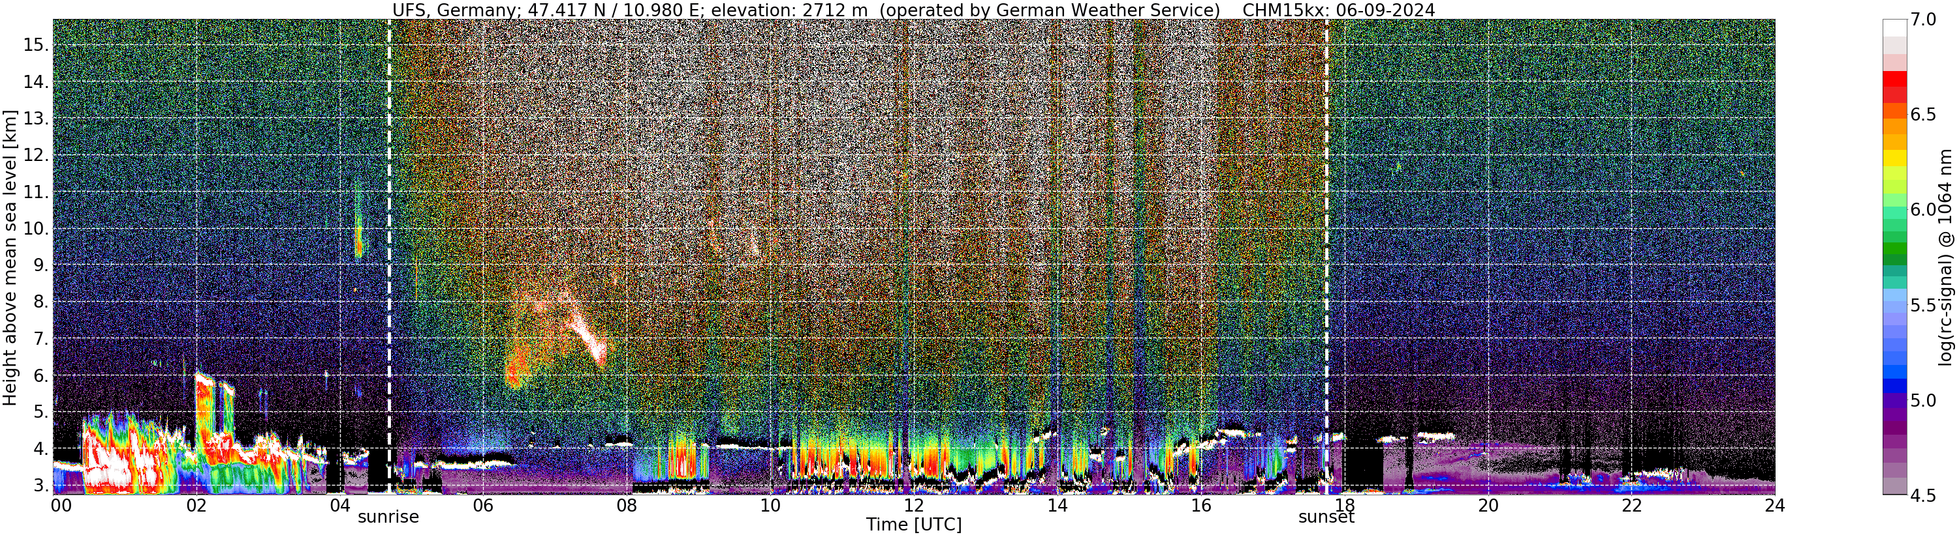Image resolution: width=1959 pixels, height=537 pixels.
Task: Click the 8. tick on the height axis
Action: click(x=40, y=302)
